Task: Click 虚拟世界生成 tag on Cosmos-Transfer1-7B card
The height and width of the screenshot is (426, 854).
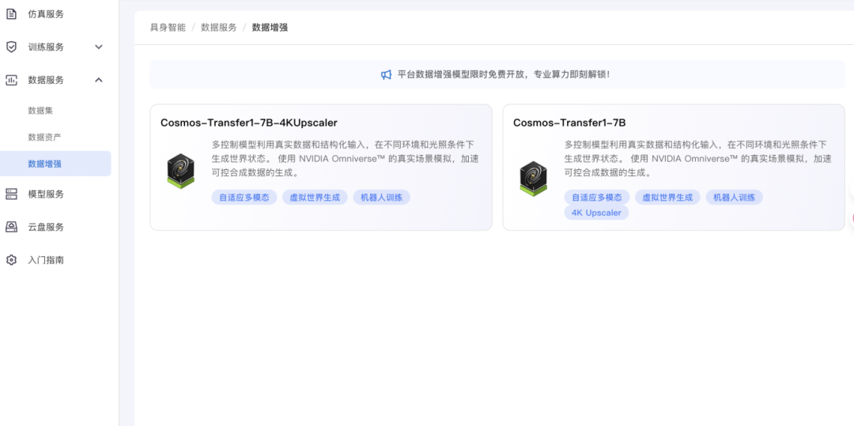Action: pyautogui.click(x=667, y=198)
